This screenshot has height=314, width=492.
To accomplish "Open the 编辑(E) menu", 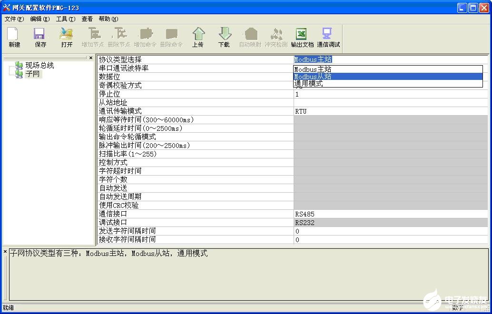I will 40,19.
